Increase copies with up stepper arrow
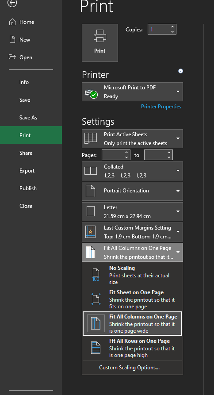The height and width of the screenshot is (395, 214). (x=172, y=27)
